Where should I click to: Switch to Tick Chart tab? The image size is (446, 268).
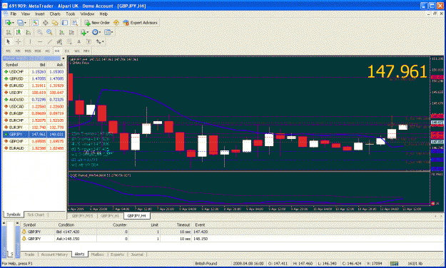pos(36,215)
